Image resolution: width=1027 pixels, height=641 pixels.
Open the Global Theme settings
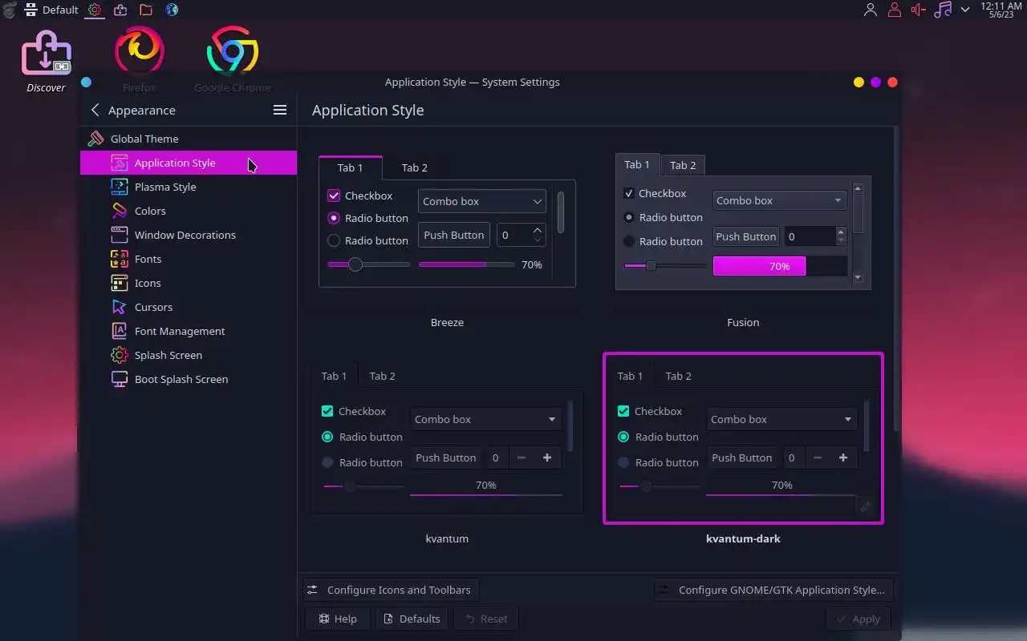point(189,139)
